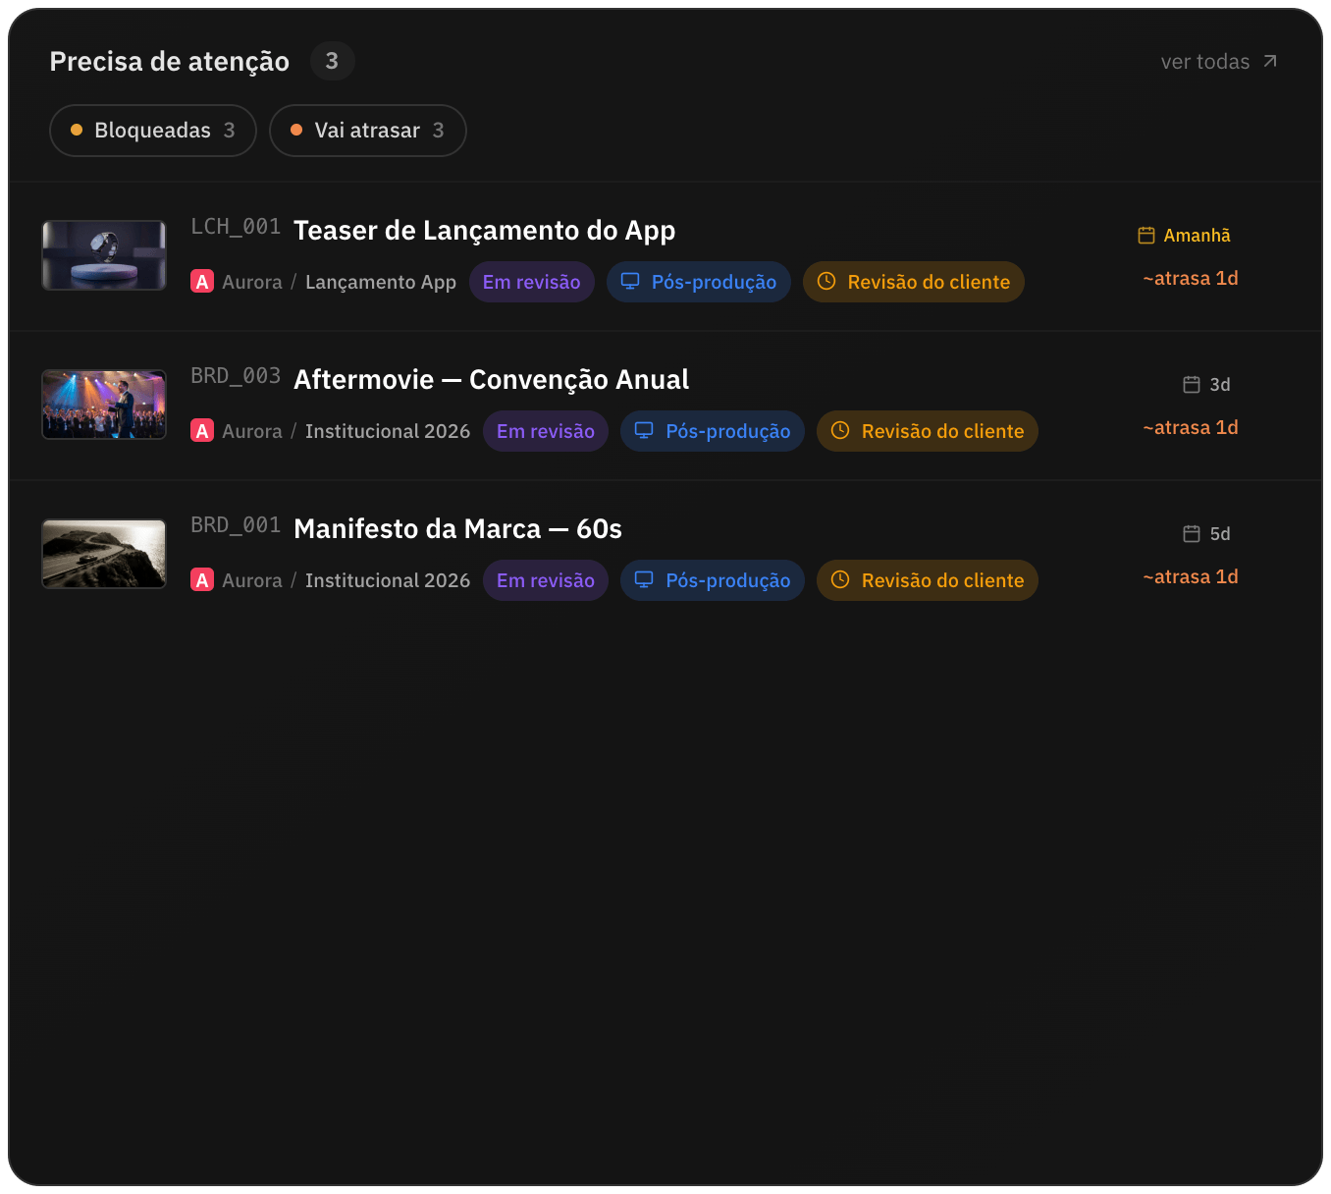Open the 'ver todas' link
This screenshot has width=1331, height=1194.
1218,62
